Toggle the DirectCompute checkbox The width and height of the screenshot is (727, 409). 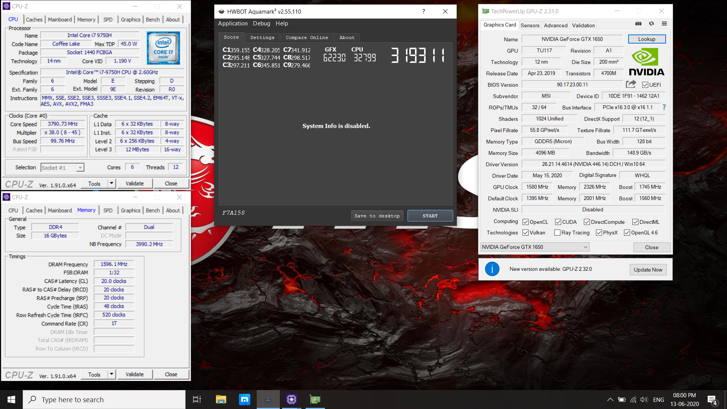point(587,222)
